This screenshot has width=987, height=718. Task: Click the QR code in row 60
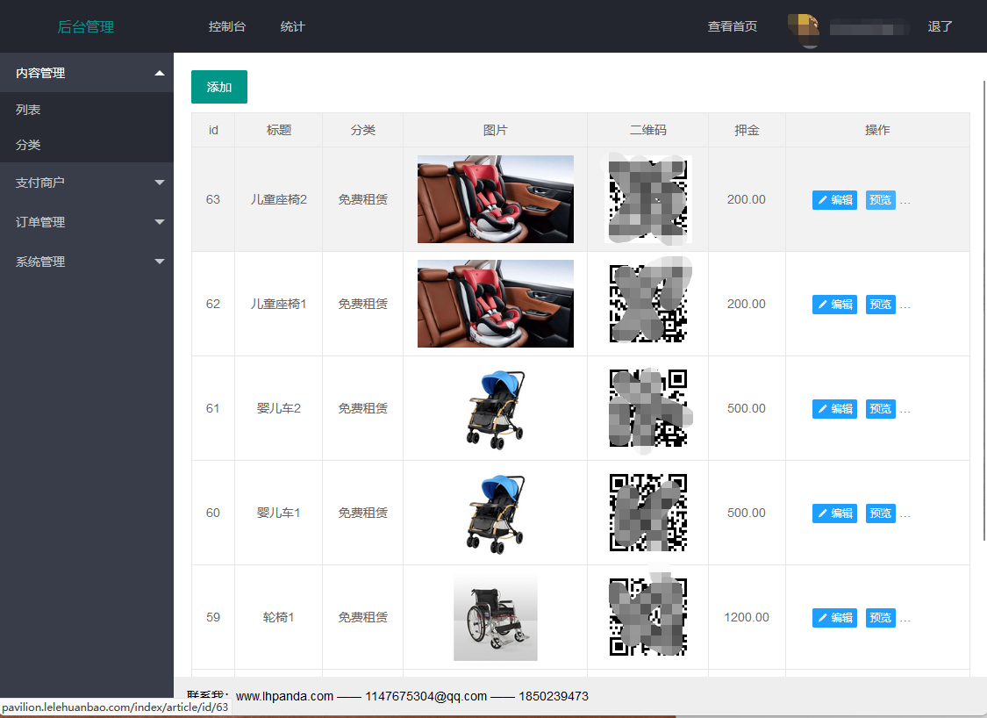648,513
